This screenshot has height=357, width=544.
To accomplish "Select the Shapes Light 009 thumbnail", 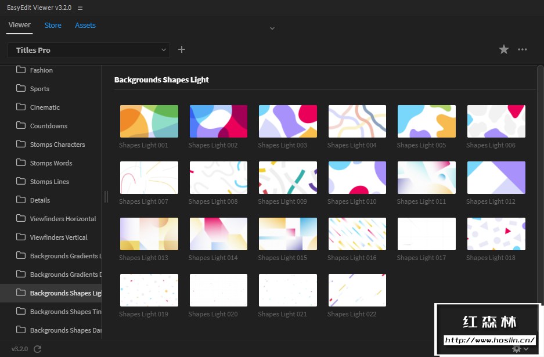I will click(x=288, y=178).
